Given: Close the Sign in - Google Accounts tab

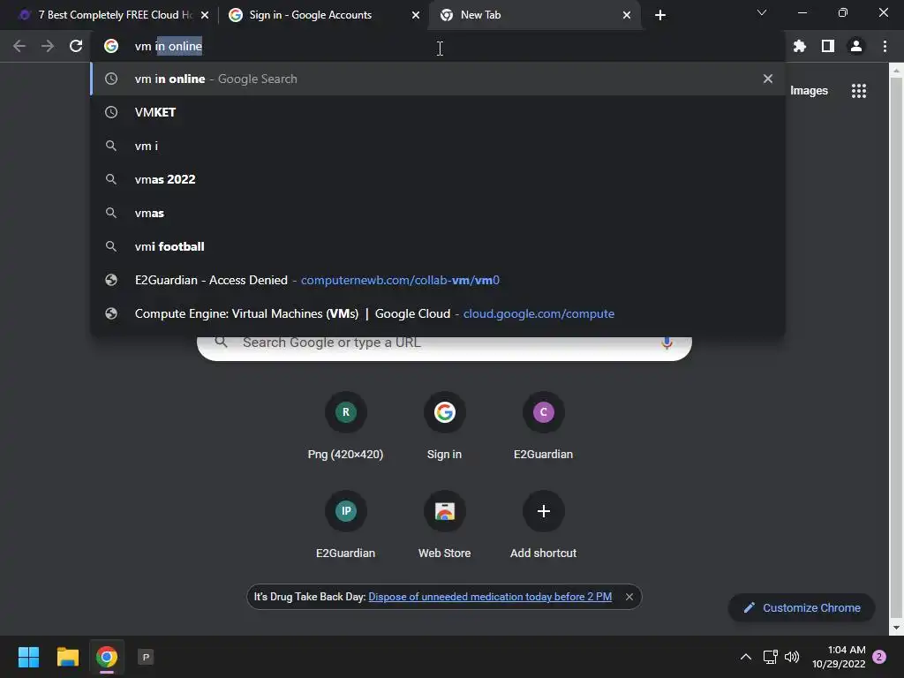Looking at the screenshot, I should tap(416, 15).
